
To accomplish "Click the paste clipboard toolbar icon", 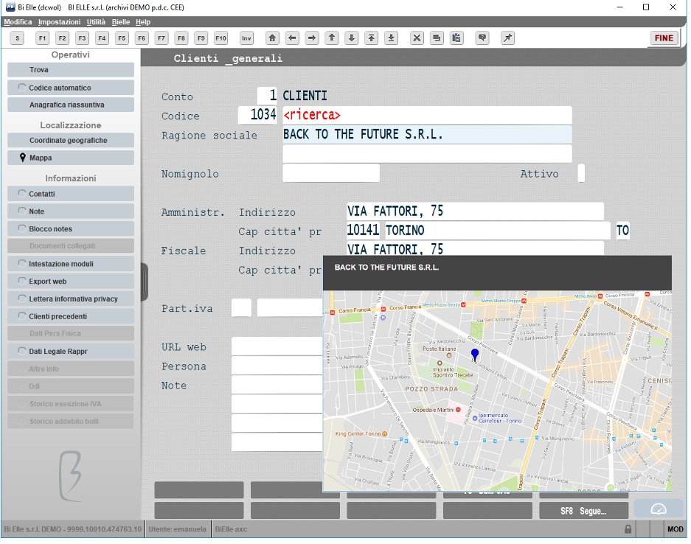I will click(x=456, y=38).
